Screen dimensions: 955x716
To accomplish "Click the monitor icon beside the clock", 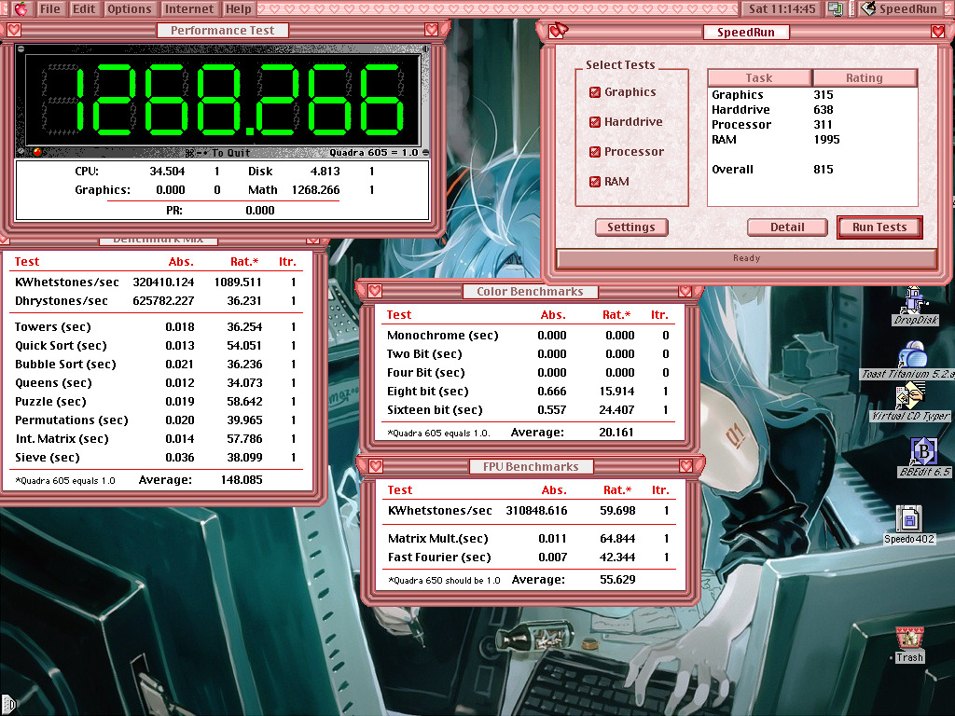I will [835, 9].
